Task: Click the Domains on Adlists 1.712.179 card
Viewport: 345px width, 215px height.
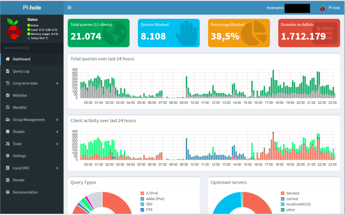Action: [309, 33]
